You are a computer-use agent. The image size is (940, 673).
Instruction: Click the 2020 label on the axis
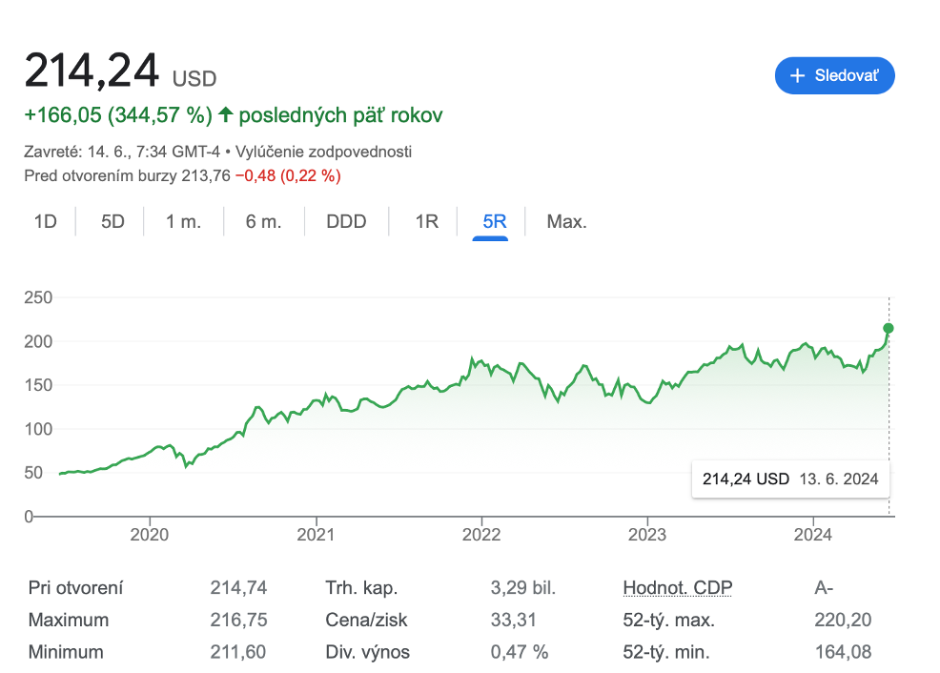tap(150, 535)
